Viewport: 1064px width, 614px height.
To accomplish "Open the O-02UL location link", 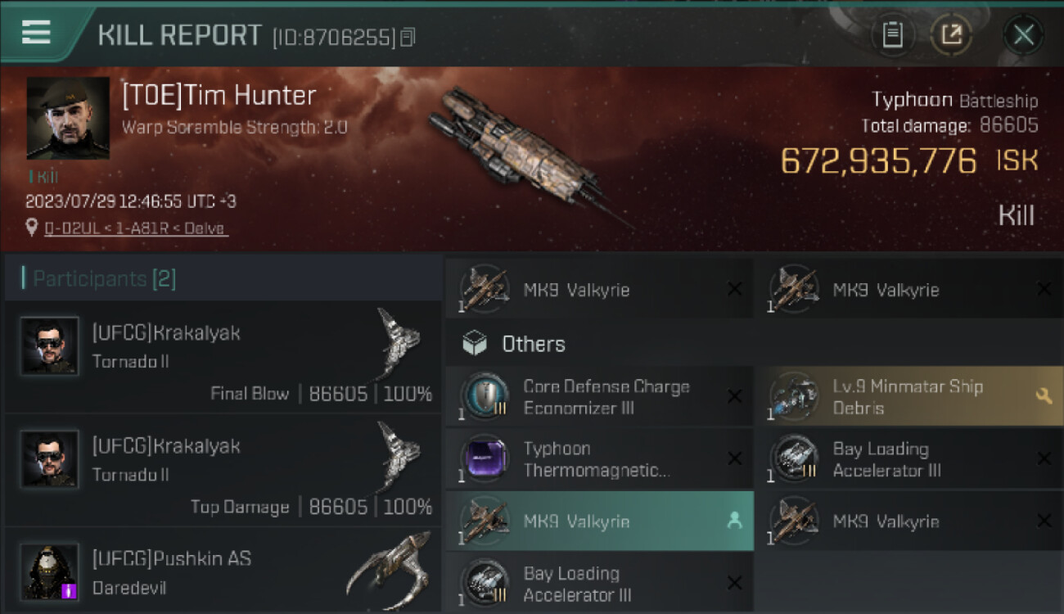I will pos(136,228).
